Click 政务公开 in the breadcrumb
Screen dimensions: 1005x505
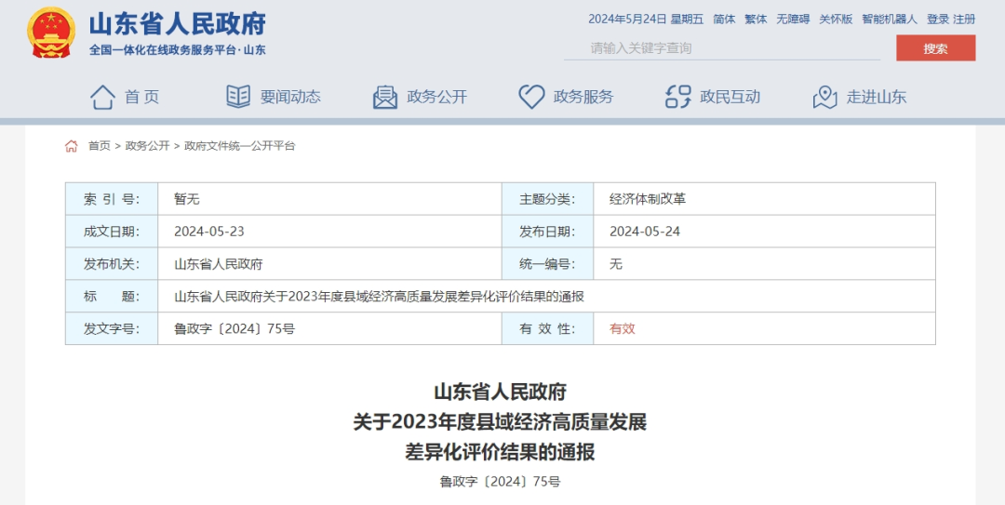(x=147, y=146)
